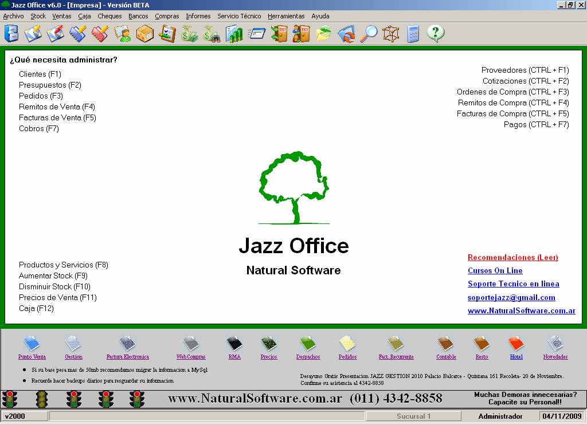Click the red notebook with pencil icon
This screenshot has height=425, width=587.
point(100,34)
